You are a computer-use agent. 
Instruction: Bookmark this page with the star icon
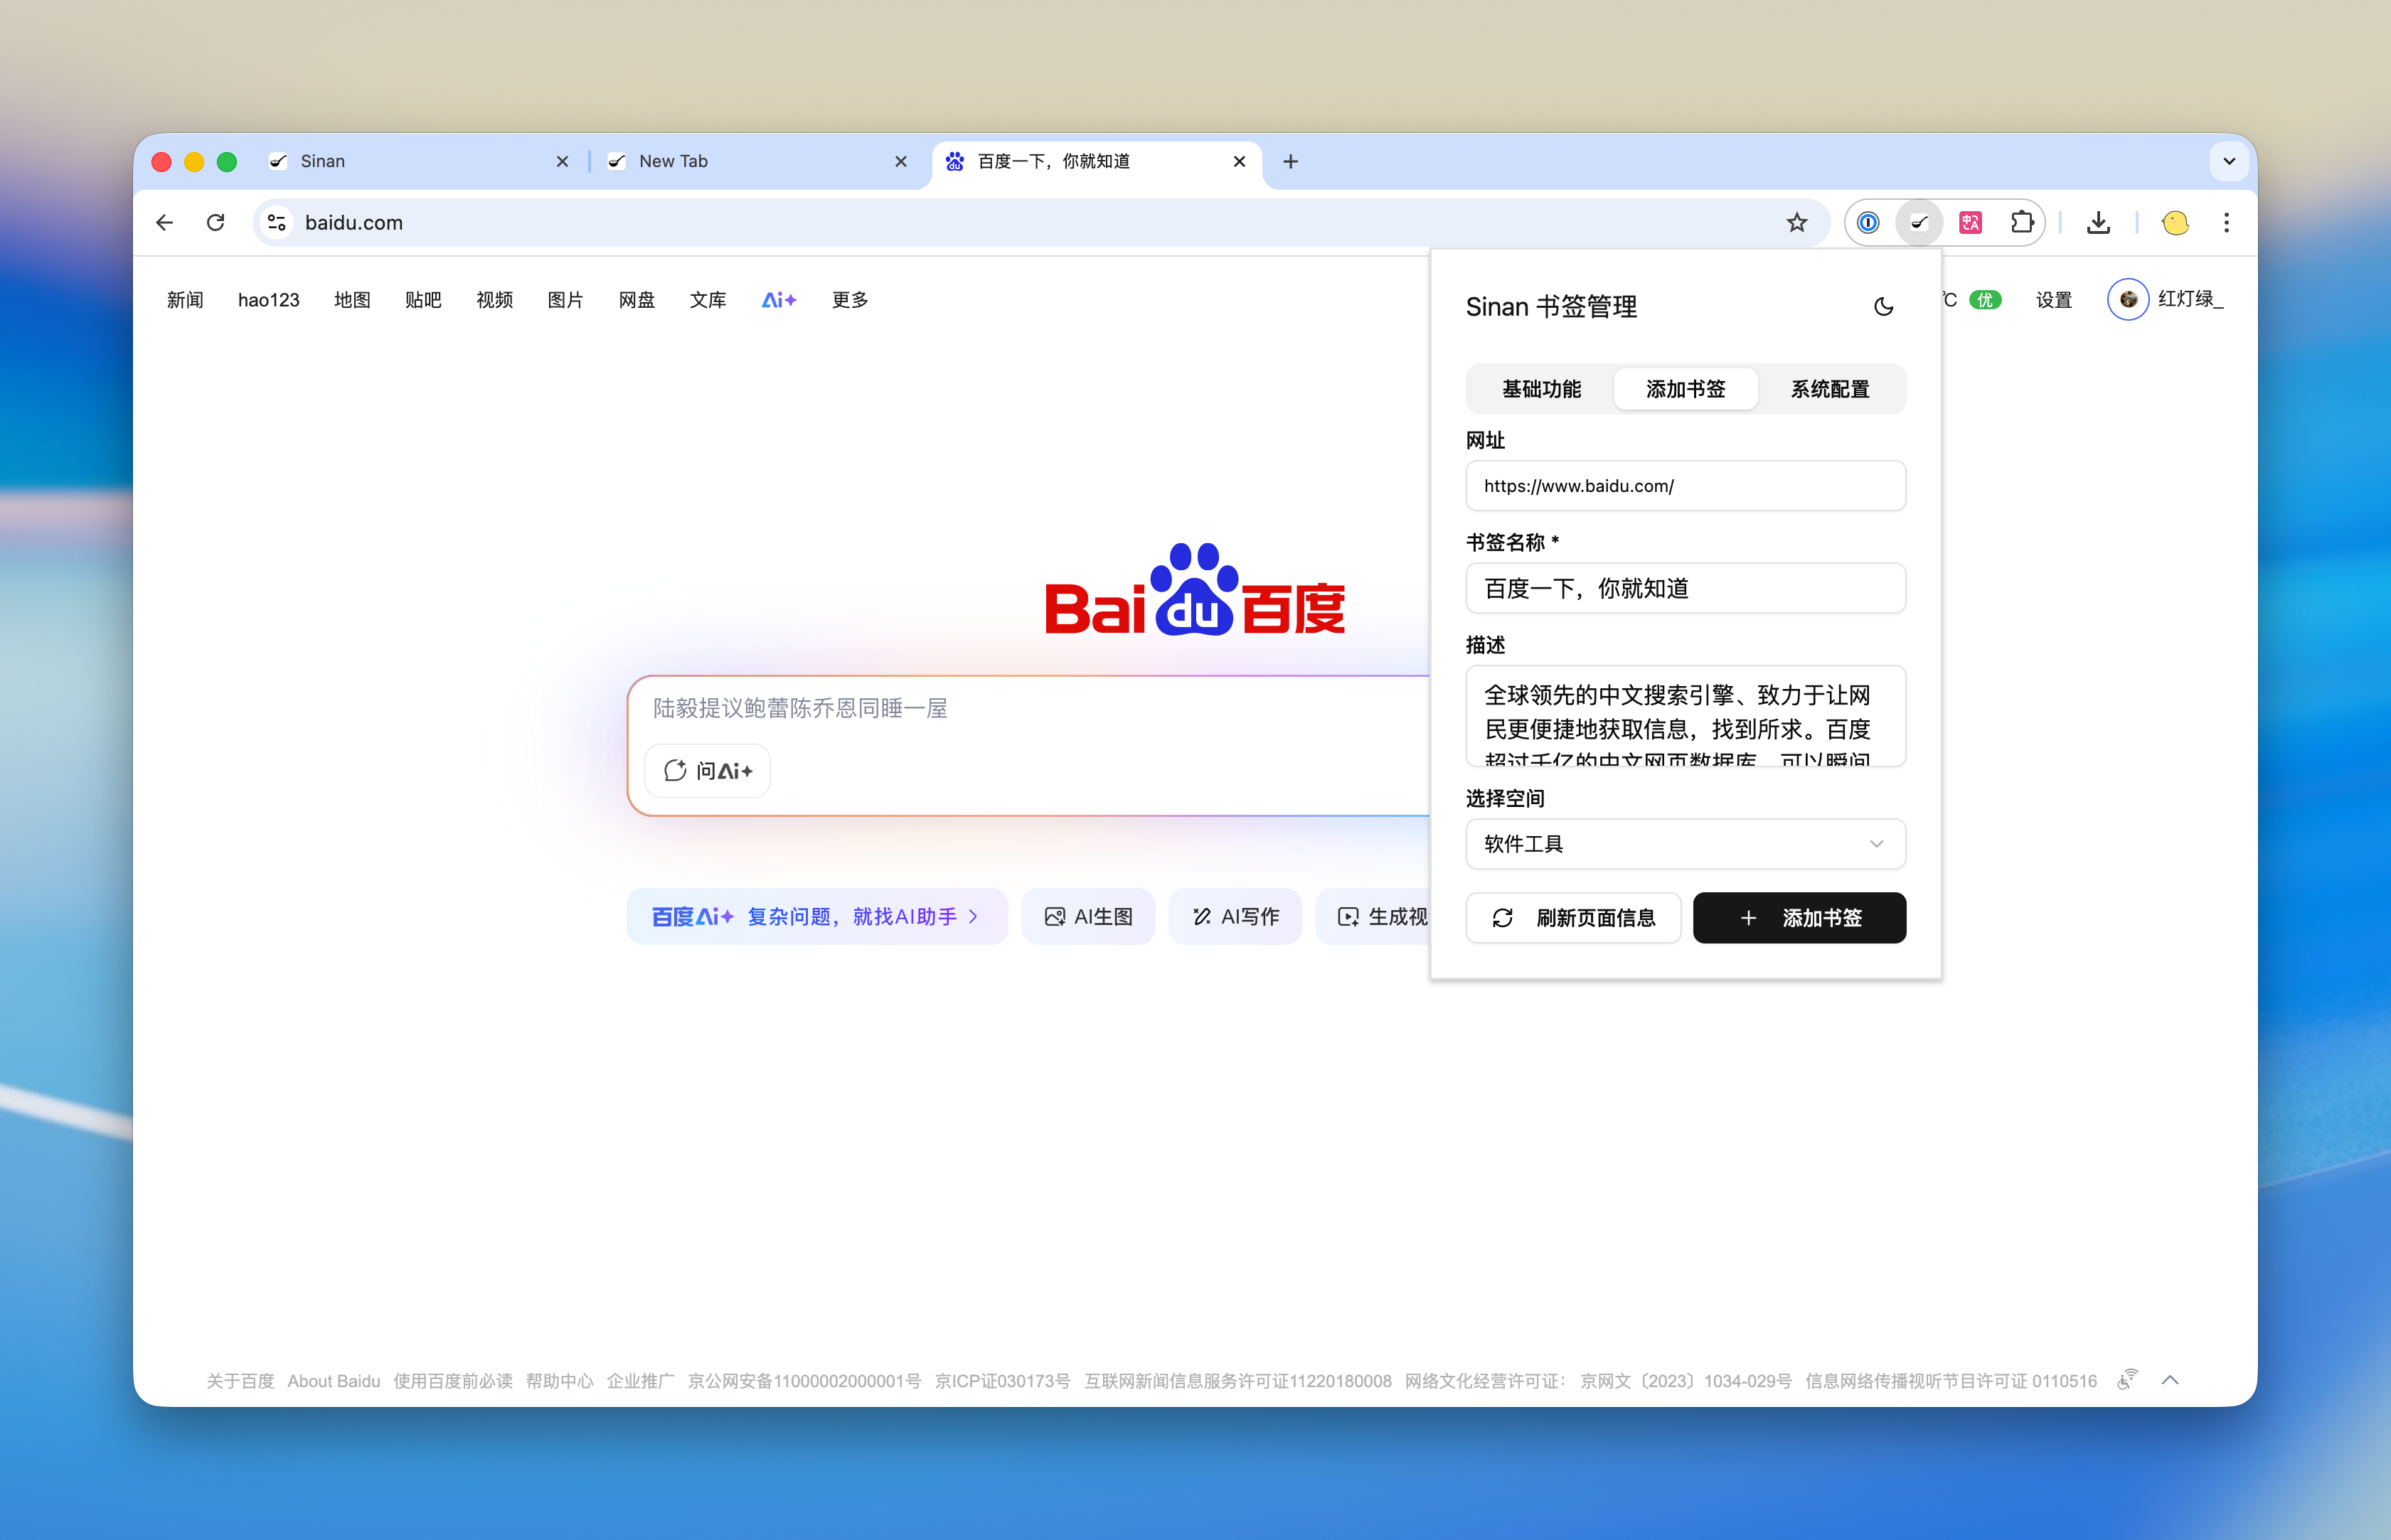[1797, 222]
